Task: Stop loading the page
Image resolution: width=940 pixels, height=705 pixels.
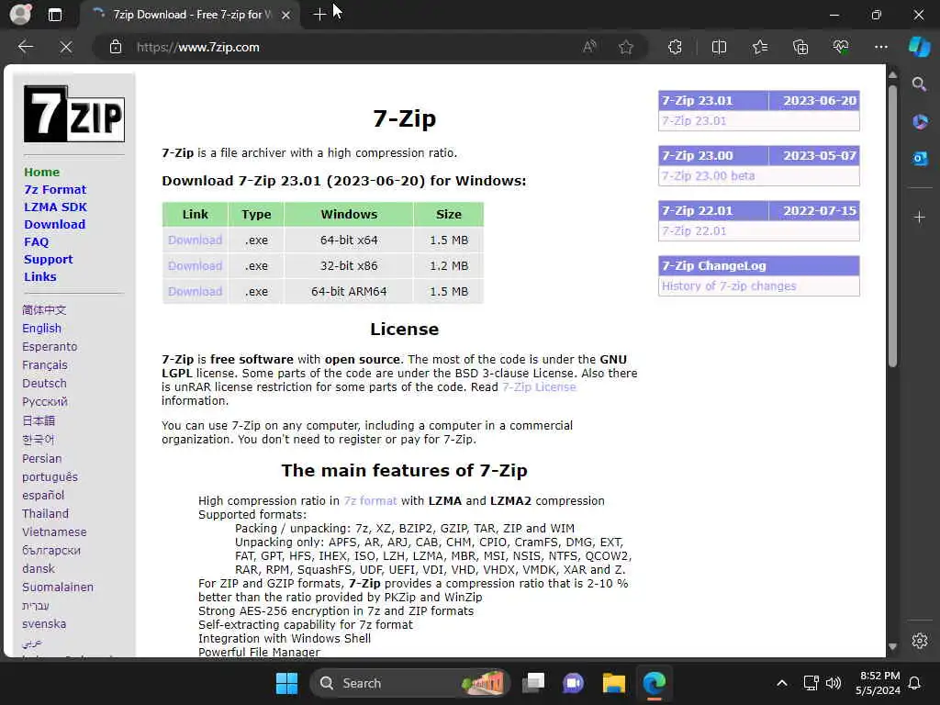Action: [66, 47]
